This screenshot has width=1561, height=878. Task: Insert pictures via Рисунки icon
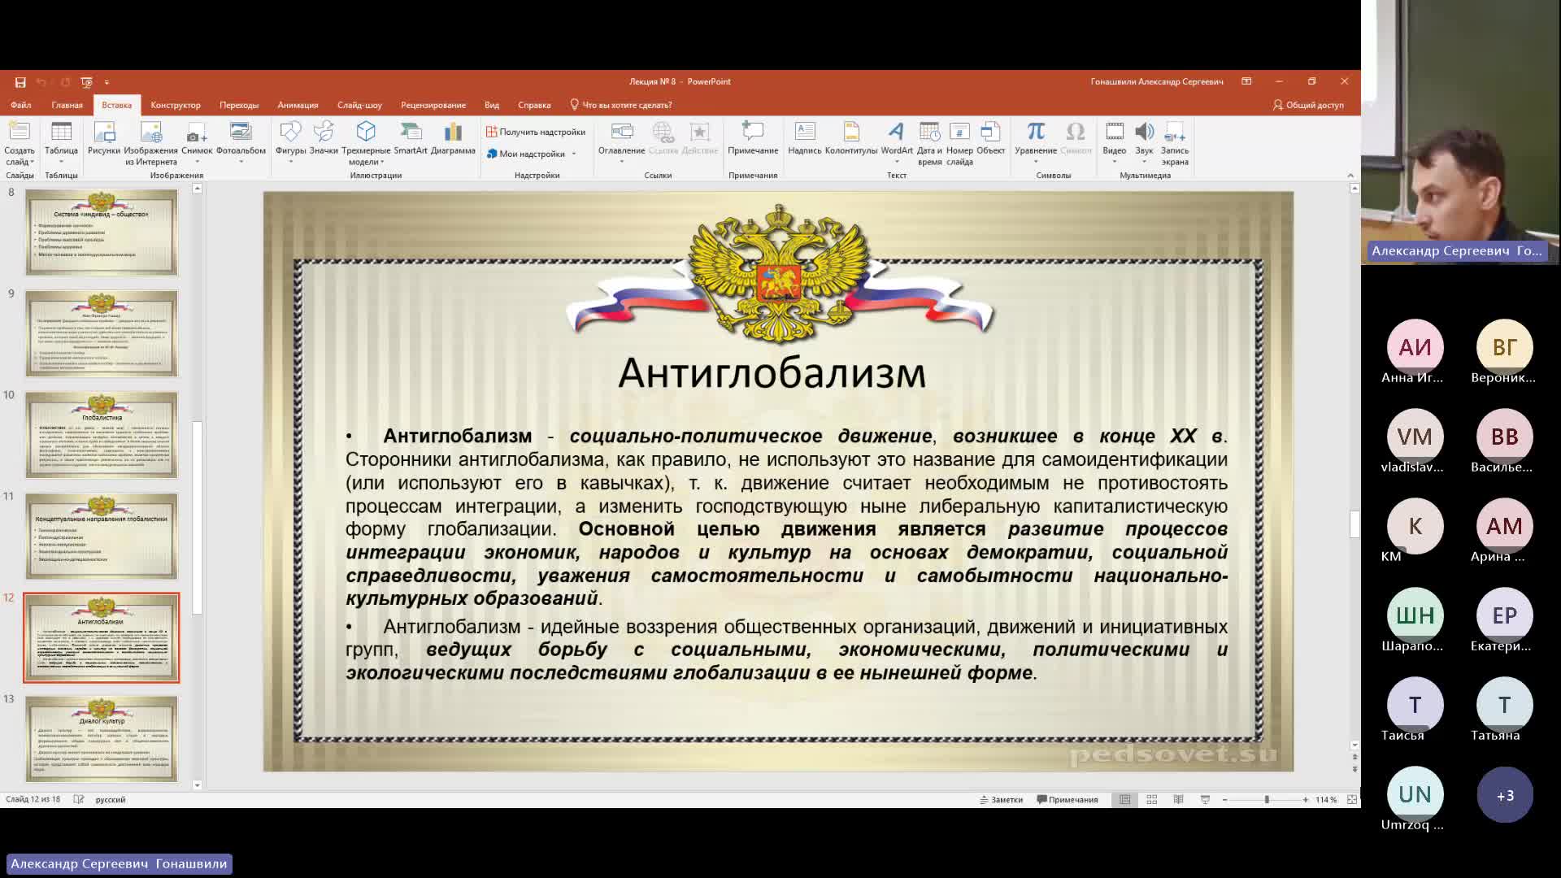(x=104, y=138)
